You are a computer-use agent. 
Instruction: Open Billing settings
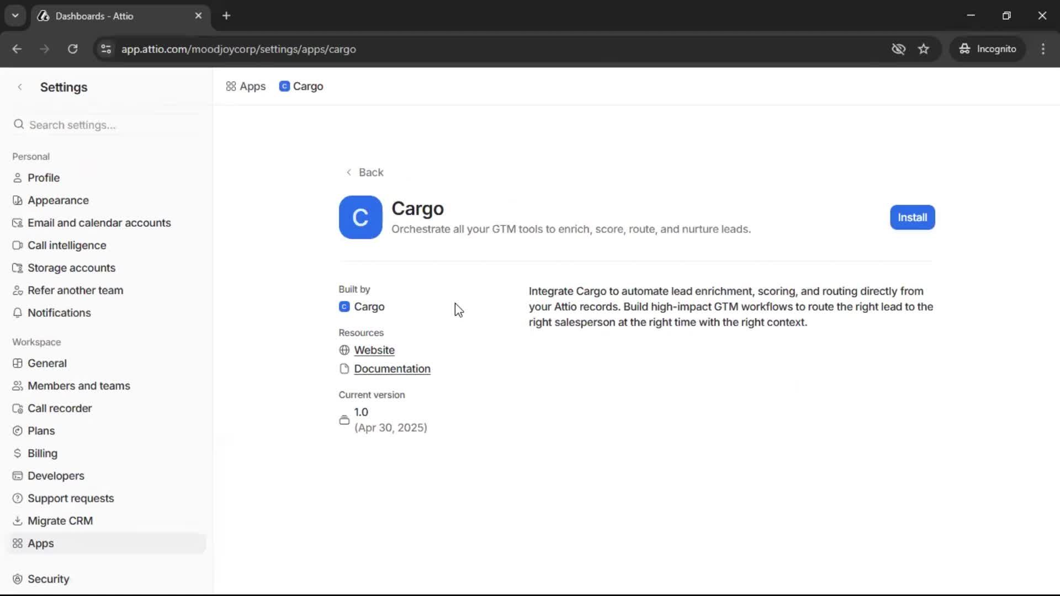pos(43,453)
